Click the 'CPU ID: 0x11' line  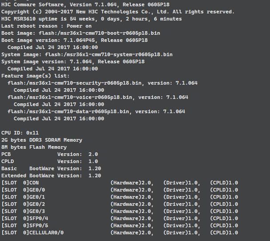pos(20,133)
